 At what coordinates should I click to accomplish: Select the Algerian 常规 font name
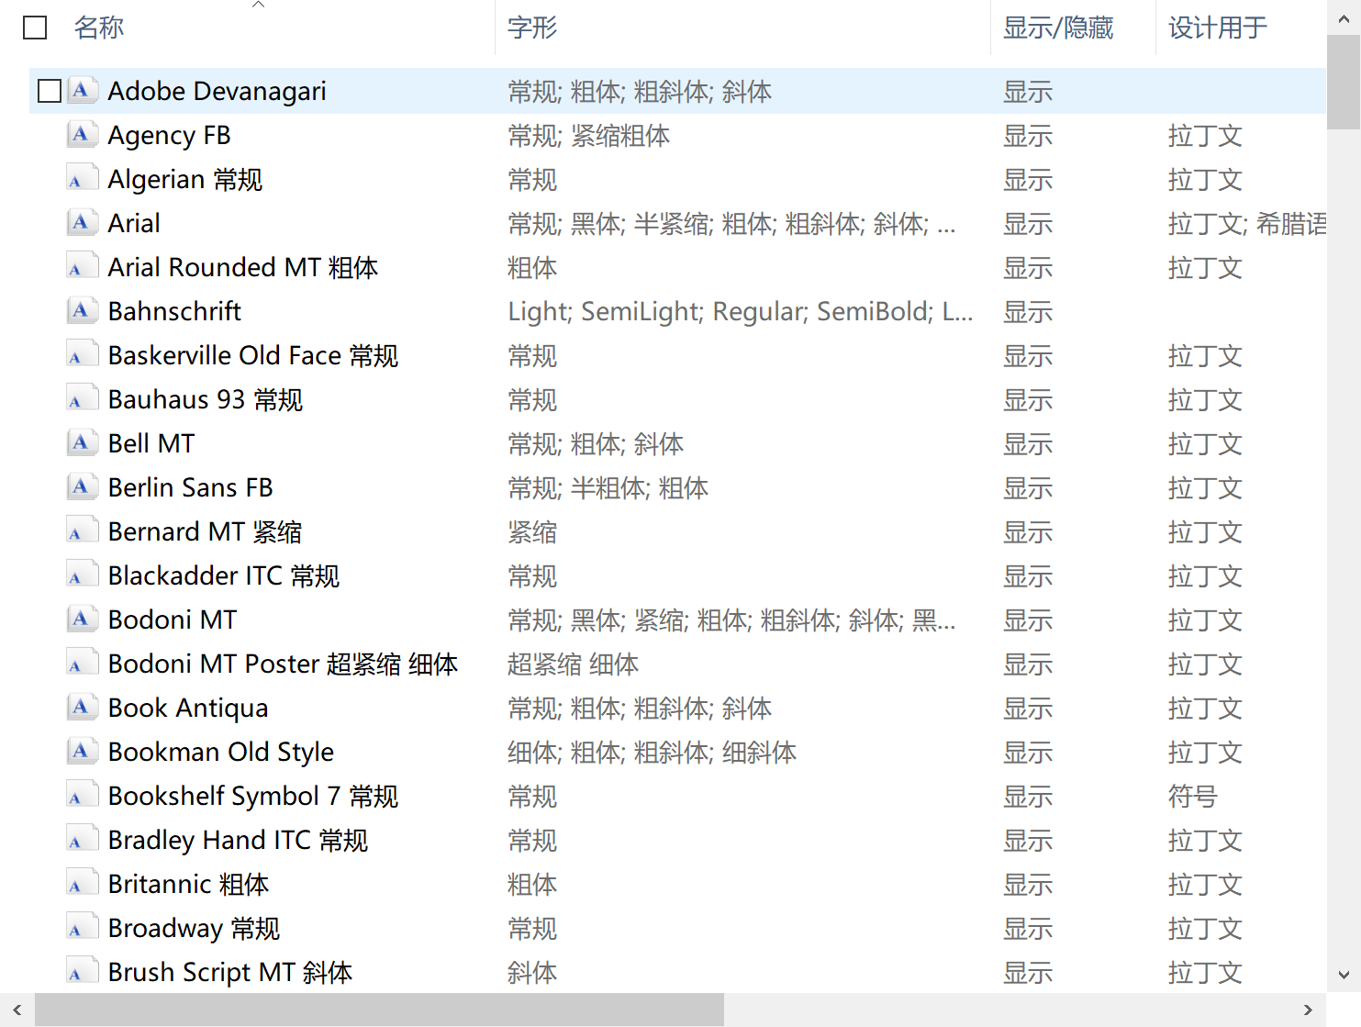click(x=185, y=179)
